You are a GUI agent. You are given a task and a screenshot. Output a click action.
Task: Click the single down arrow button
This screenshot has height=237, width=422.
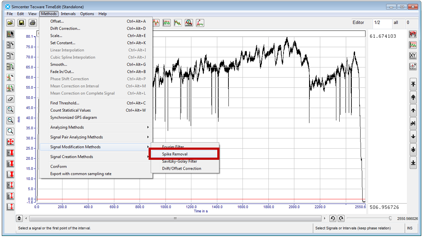tap(413, 136)
